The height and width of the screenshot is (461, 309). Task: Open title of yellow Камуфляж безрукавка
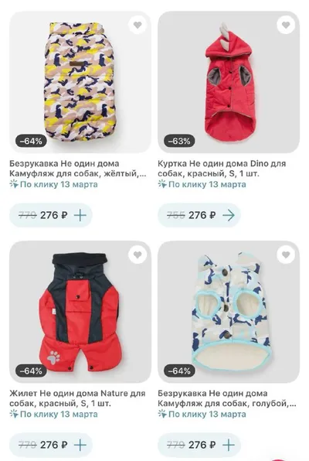tap(78, 169)
